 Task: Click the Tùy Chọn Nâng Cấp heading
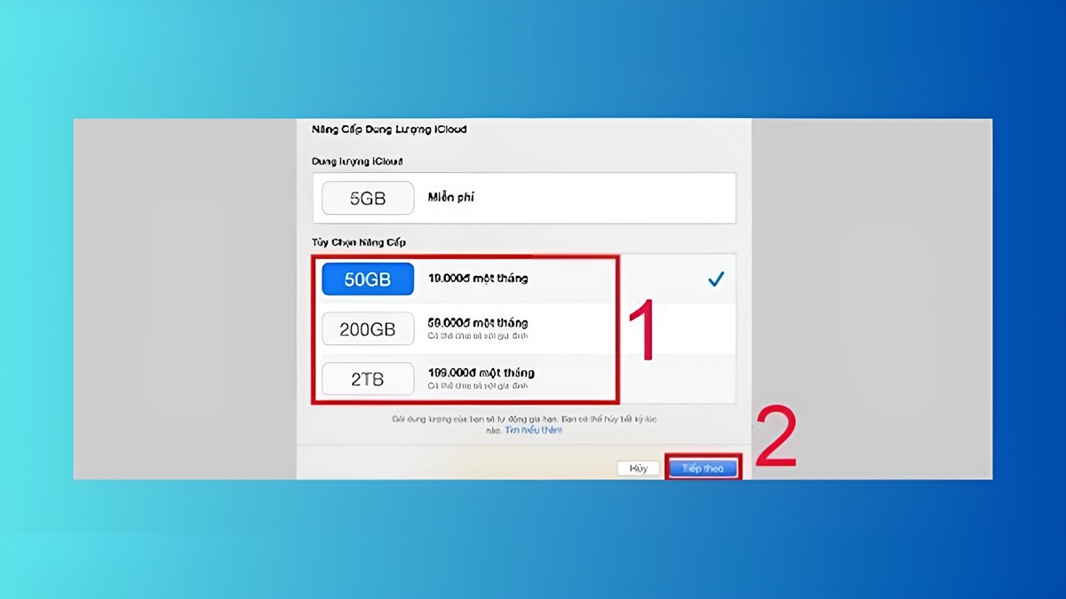[x=359, y=242]
